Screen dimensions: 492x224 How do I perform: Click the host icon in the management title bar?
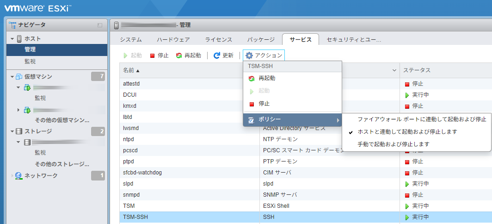117,25
